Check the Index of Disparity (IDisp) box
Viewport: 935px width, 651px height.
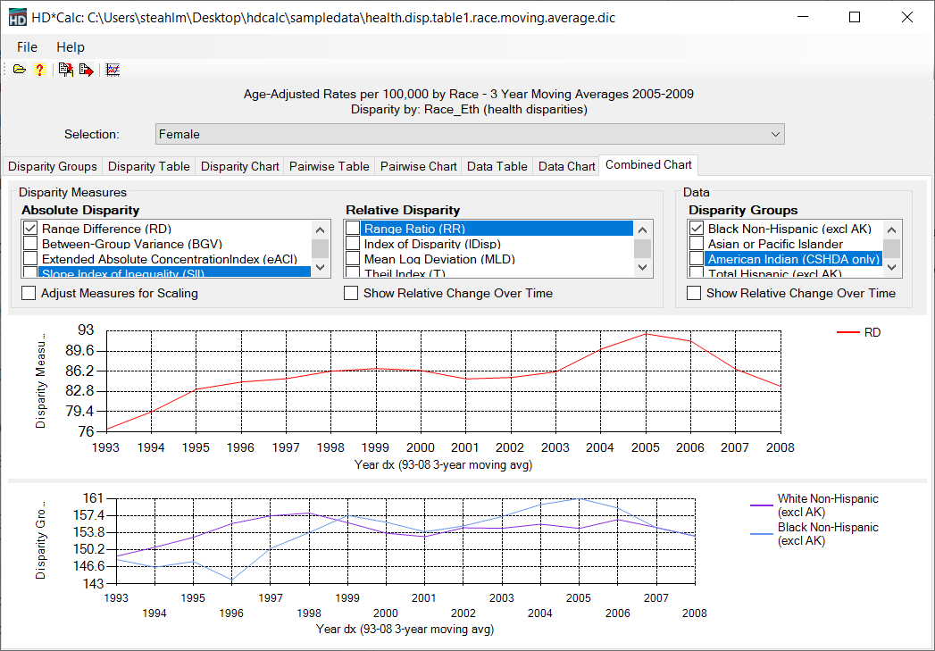[353, 244]
